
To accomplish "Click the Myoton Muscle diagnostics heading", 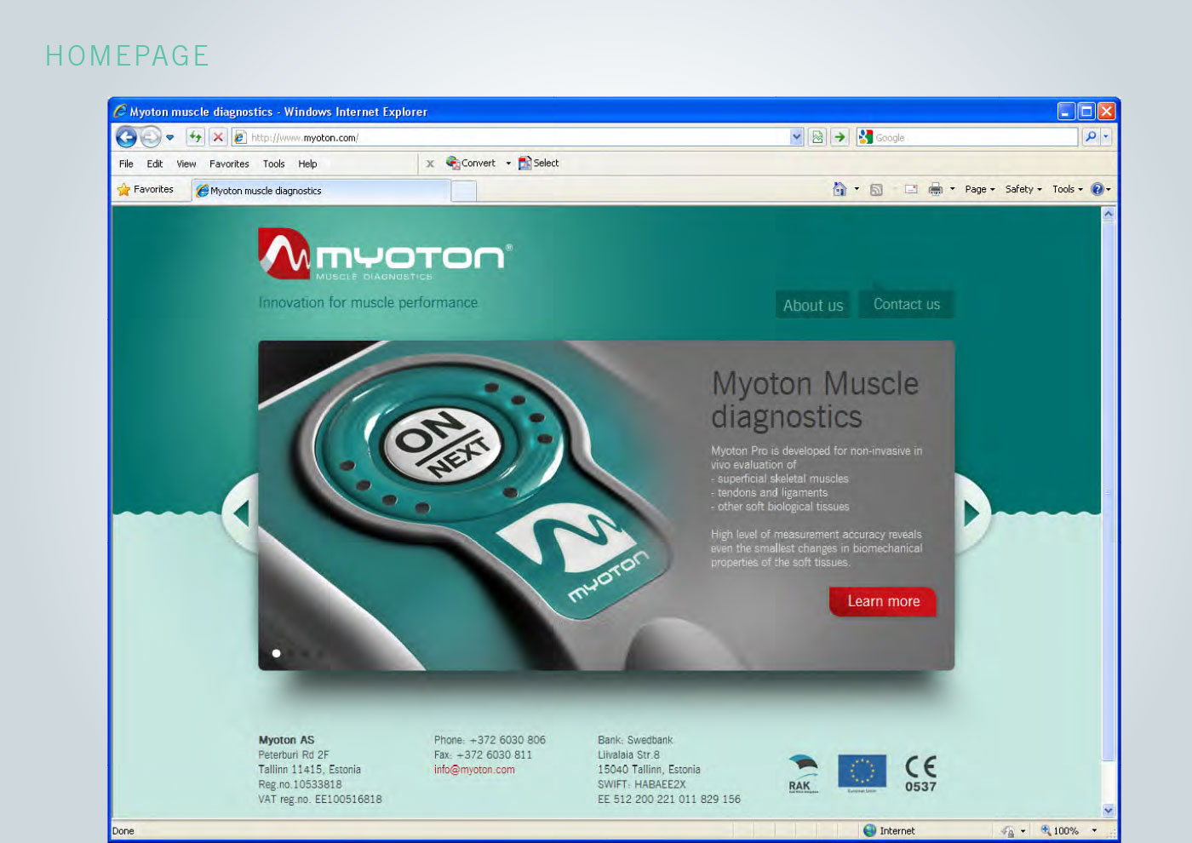I will coord(815,400).
